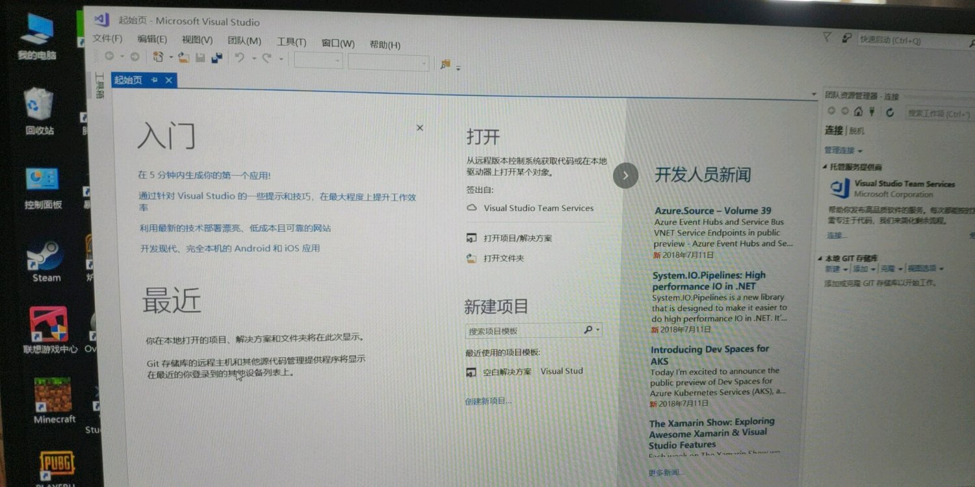975x487 pixels.
Task: Click the Find in Files toolbar icon
Action: 445,64
